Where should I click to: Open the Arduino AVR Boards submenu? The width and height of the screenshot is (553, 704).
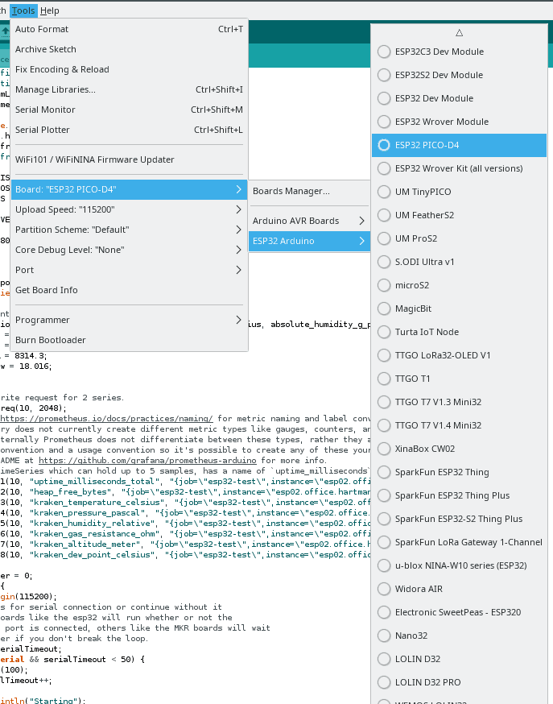(309, 221)
